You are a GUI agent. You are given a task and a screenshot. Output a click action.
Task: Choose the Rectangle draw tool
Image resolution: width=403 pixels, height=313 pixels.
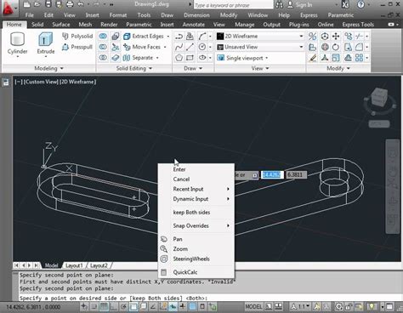pos(190,58)
